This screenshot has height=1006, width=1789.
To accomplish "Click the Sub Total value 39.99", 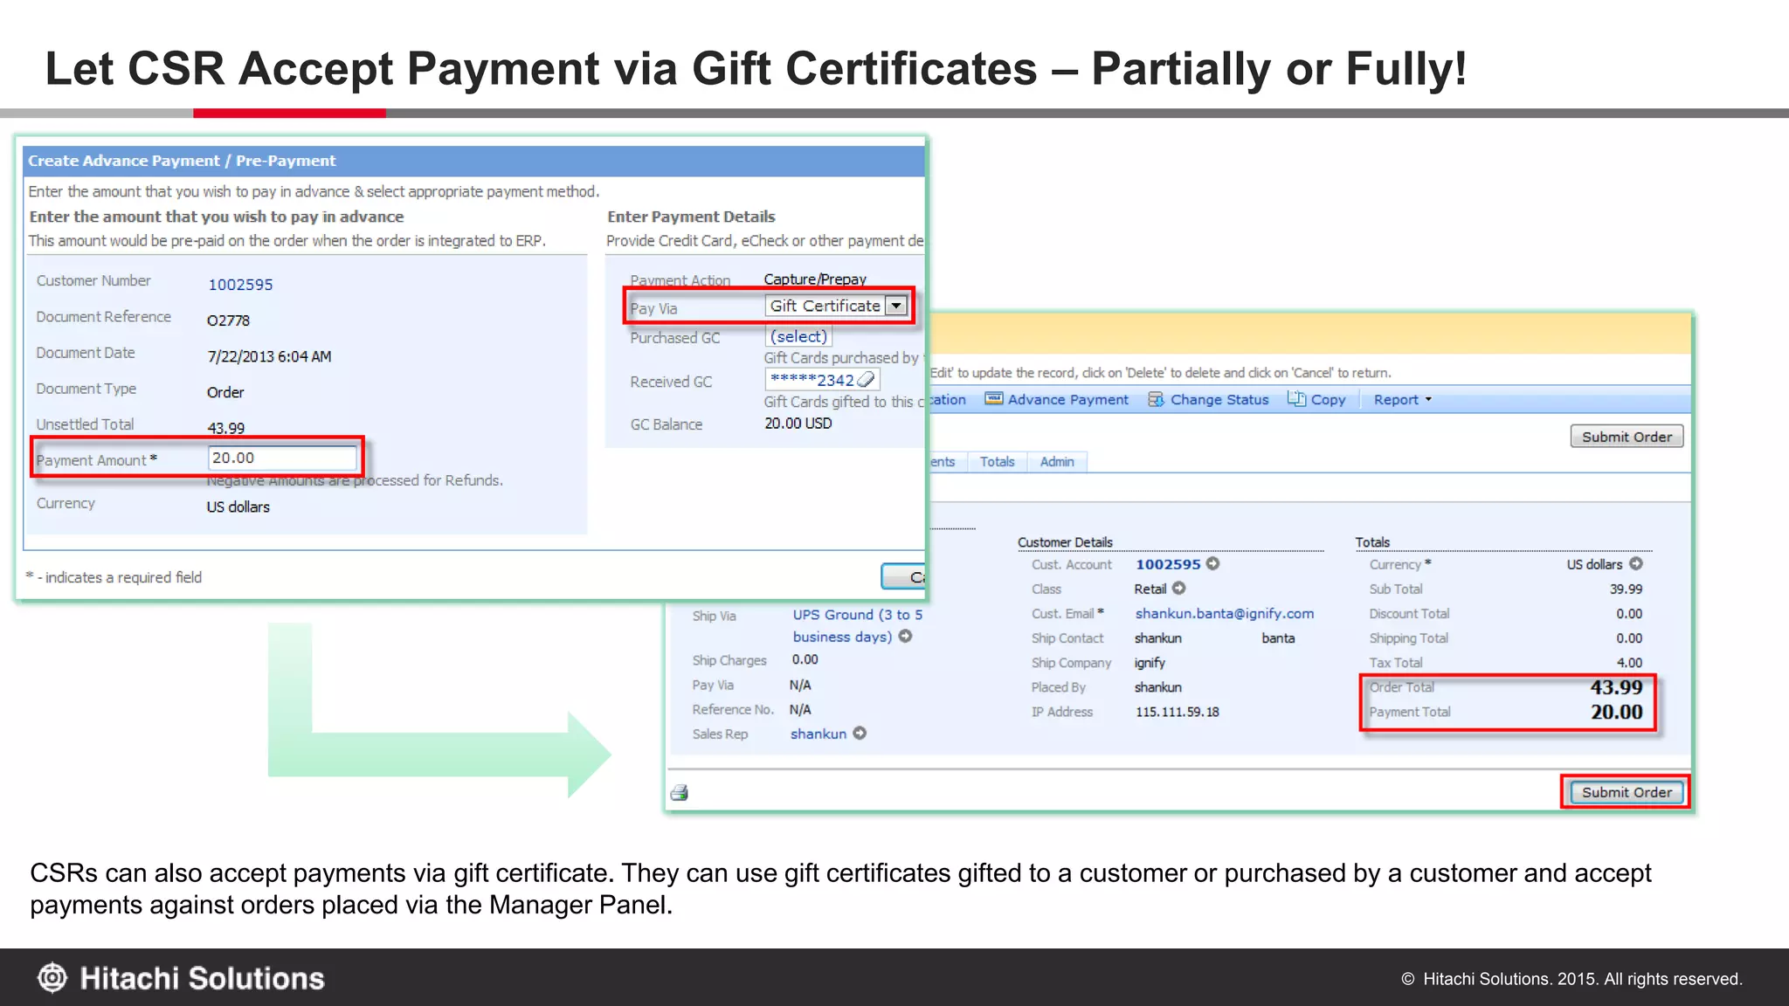I will (1626, 589).
